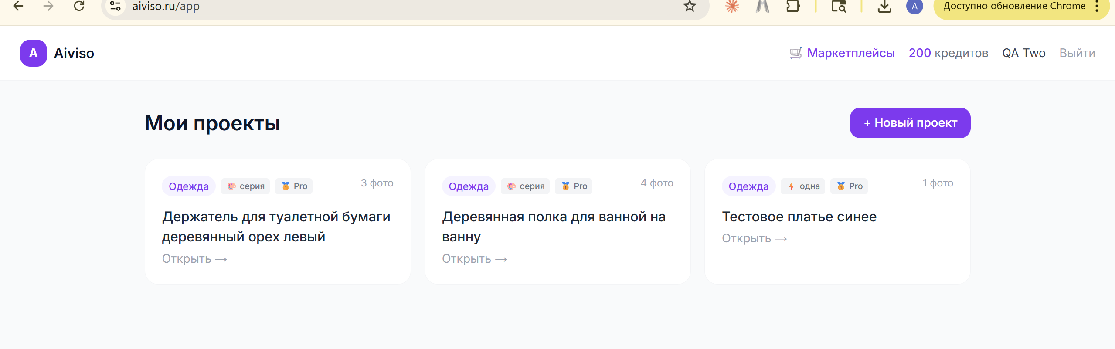Click the purple Aiviso logo icon
1115x349 pixels.
[34, 53]
